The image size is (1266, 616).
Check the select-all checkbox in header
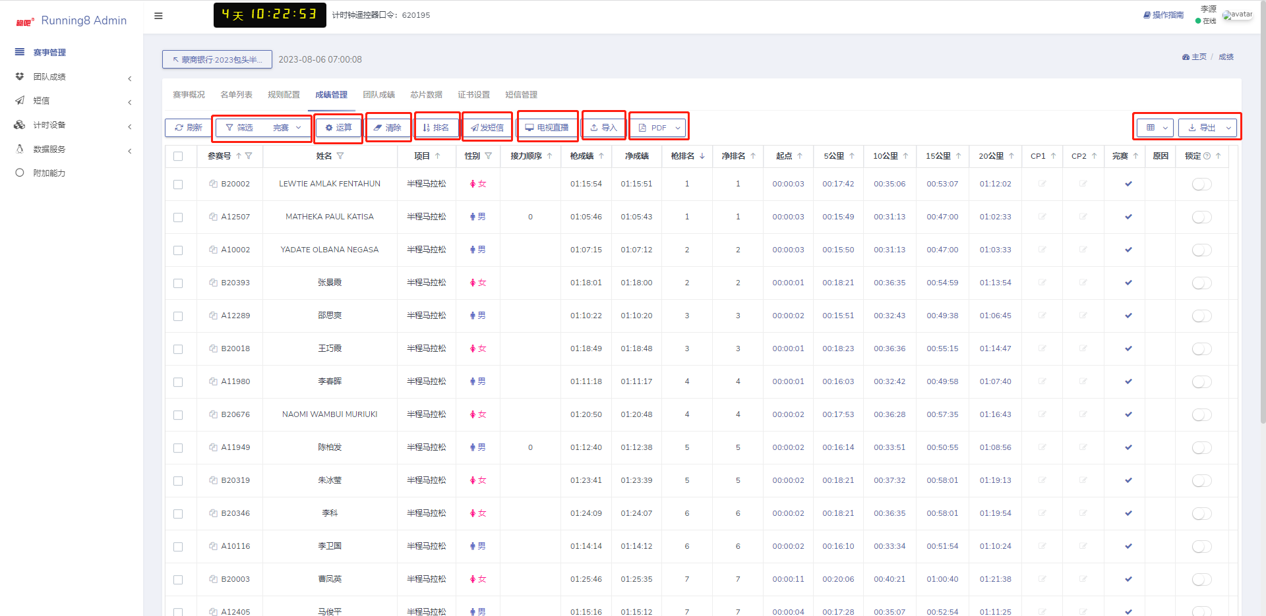click(x=178, y=156)
